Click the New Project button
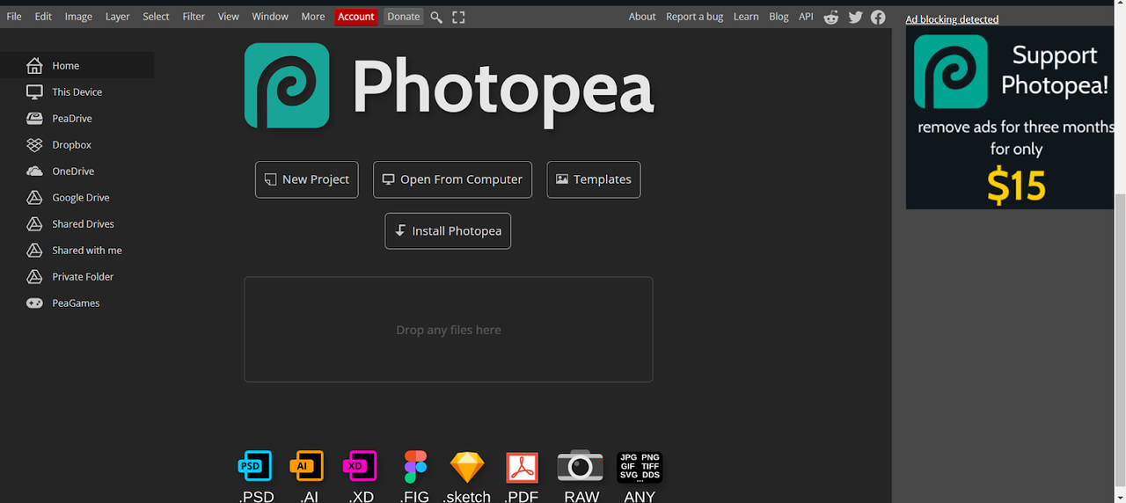The image size is (1126, 503). (x=307, y=179)
